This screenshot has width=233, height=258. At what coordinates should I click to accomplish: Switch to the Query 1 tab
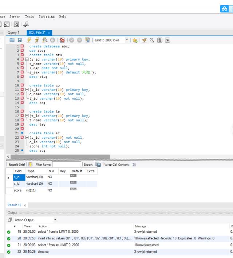click(x=13, y=33)
